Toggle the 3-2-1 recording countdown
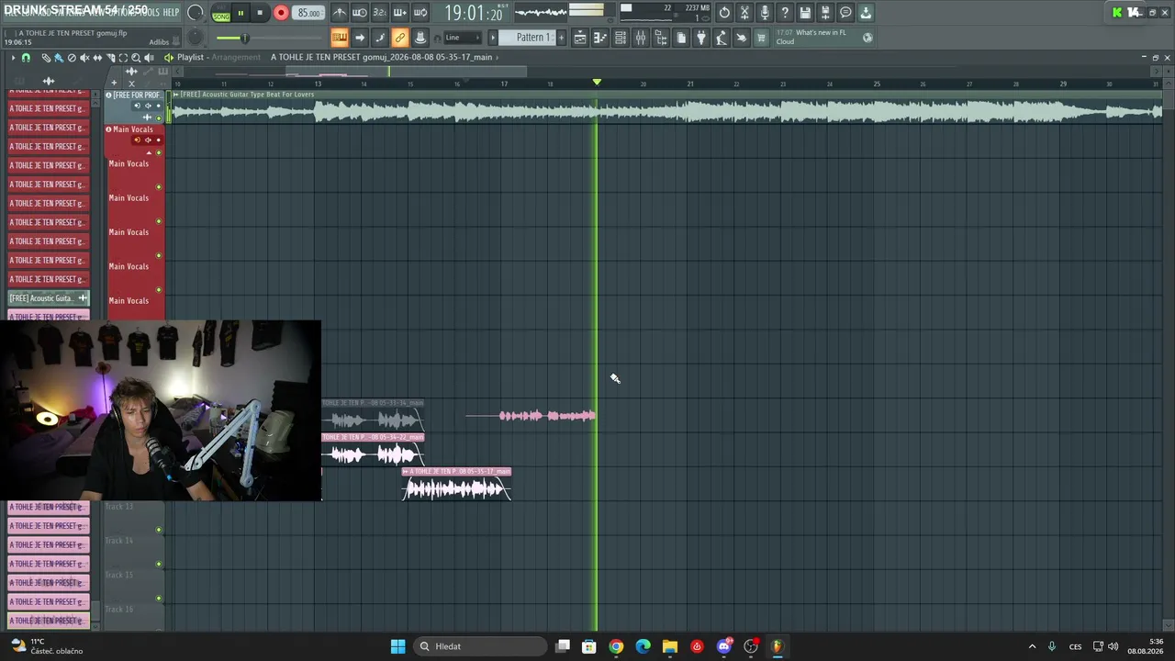Viewport: 1175px width, 661px height. click(x=380, y=13)
